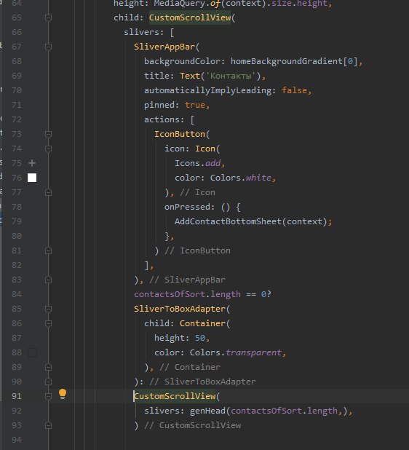Fold the Icon block at line 74

click(x=48, y=149)
